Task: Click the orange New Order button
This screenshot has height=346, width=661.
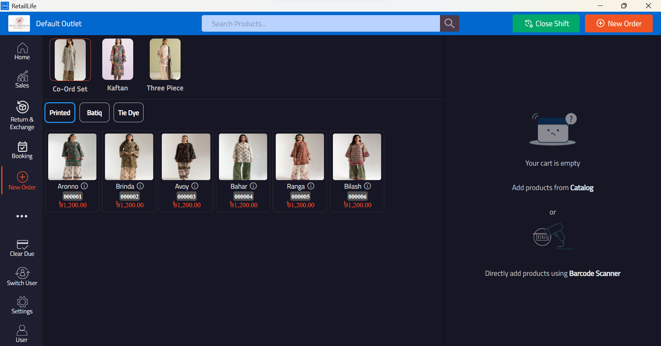Action: pos(619,23)
